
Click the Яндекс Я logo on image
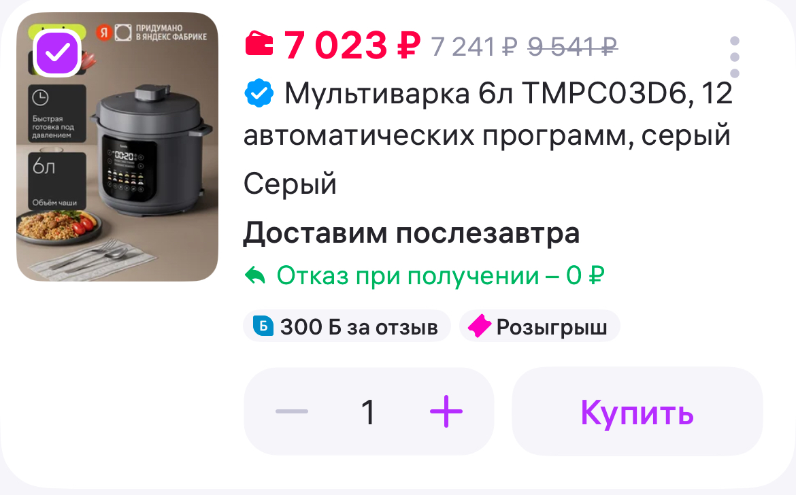[104, 33]
